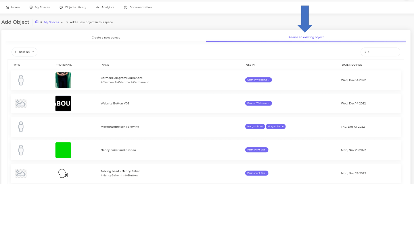Click the USE IN column header
The height and width of the screenshot is (233, 414).
[x=250, y=65]
